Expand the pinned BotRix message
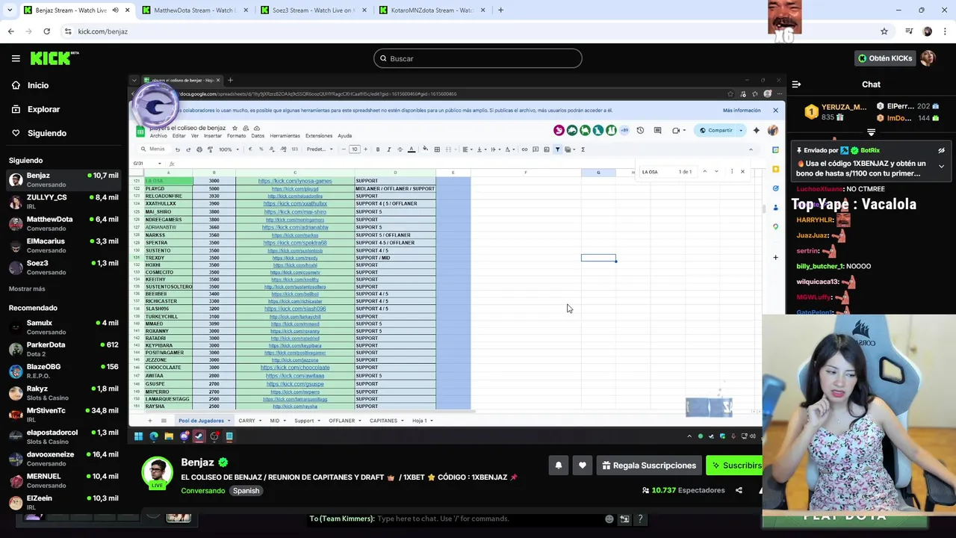Viewport: 956px width, 538px height. point(941,166)
